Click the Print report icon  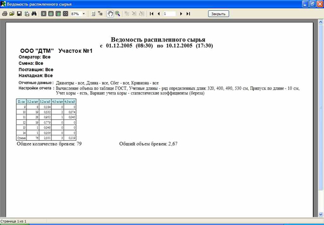click(x=4, y=13)
